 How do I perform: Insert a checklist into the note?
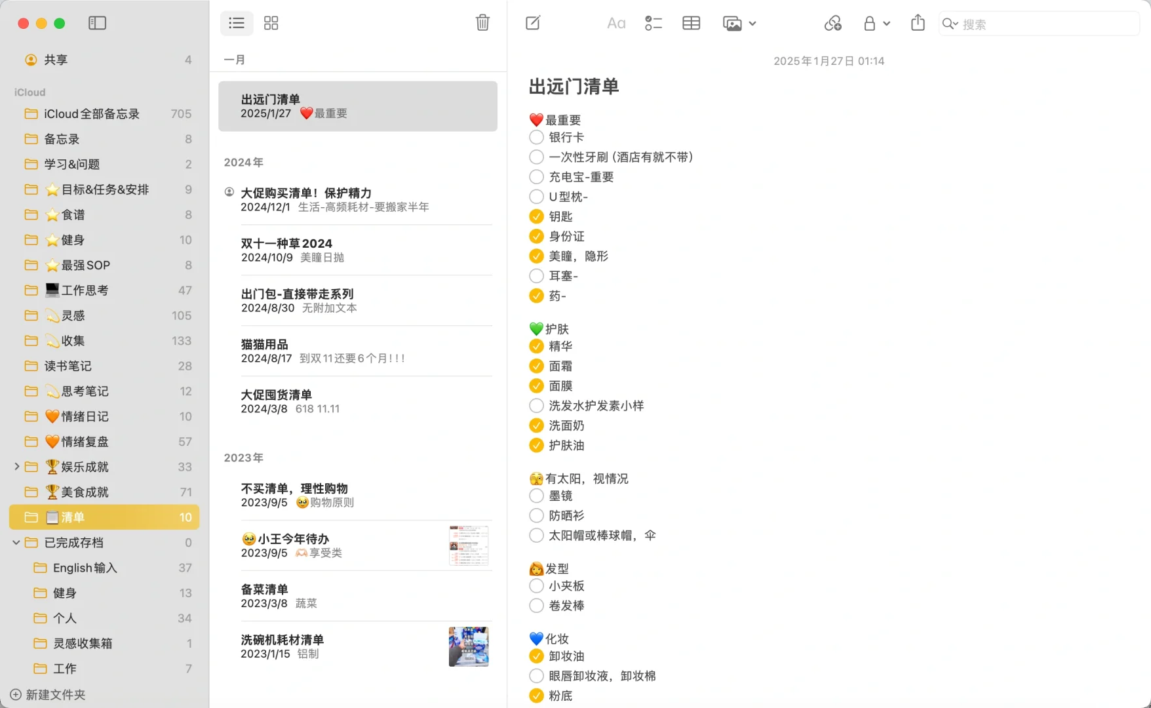(x=653, y=23)
